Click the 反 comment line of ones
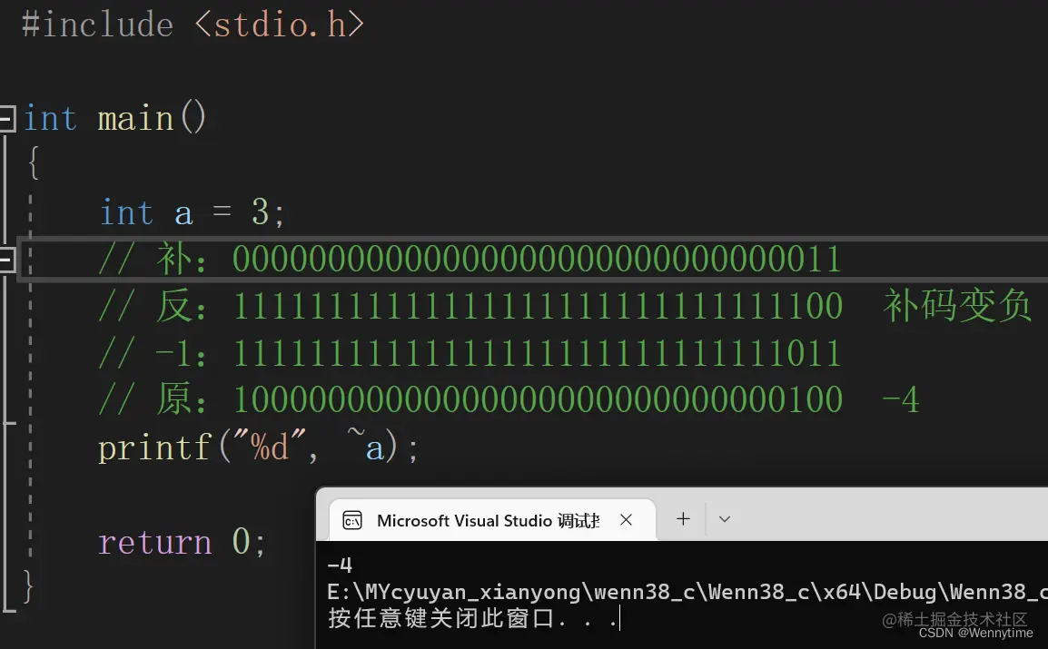The width and height of the screenshot is (1048, 649). pyautogui.click(x=470, y=306)
